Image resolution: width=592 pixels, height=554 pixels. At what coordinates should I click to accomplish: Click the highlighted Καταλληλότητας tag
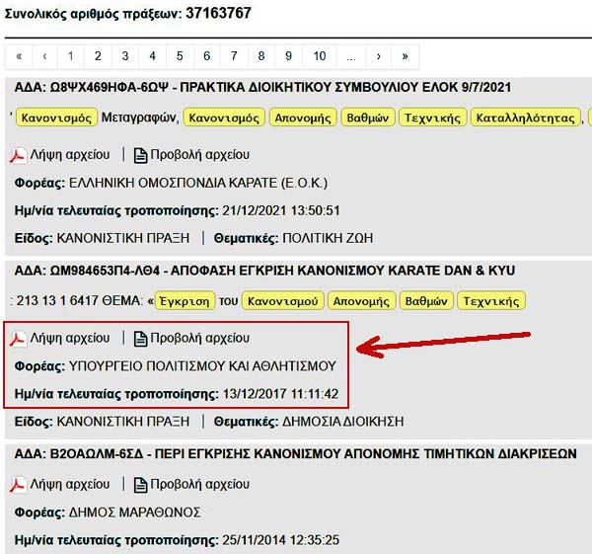pyautogui.click(x=525, y=118)
